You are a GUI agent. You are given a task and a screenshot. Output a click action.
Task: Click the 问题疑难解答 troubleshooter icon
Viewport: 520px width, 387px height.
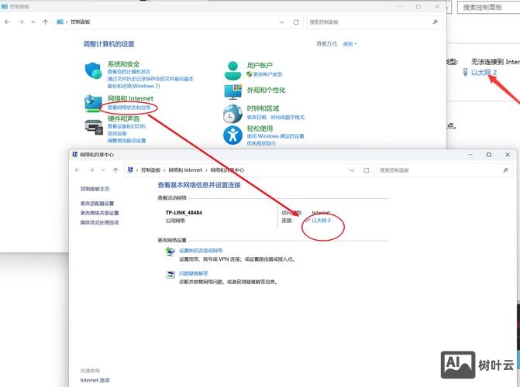(x=170, y=275)
